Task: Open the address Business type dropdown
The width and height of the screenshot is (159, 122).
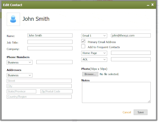Action: (20, 75)
